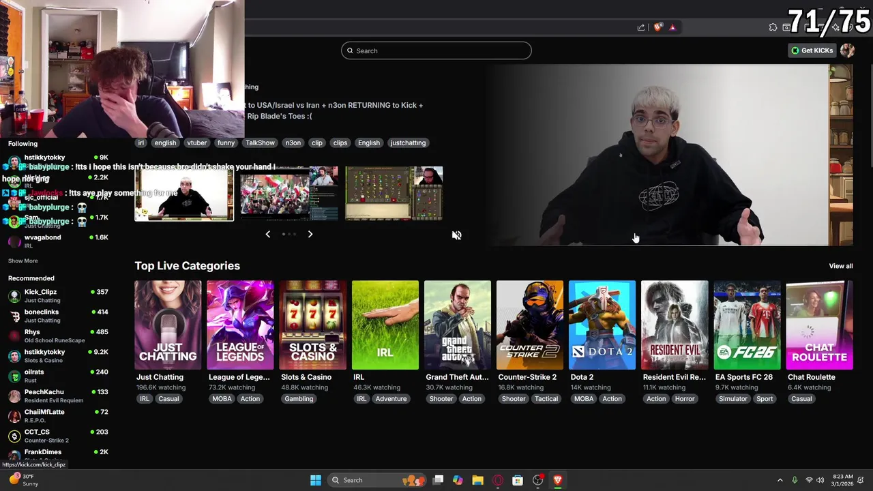
Task: Open OBS Studio from taskbar
Action: coord(537,480)
